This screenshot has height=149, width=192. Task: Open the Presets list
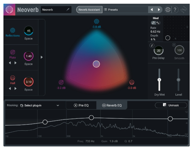tap(125, 9)
